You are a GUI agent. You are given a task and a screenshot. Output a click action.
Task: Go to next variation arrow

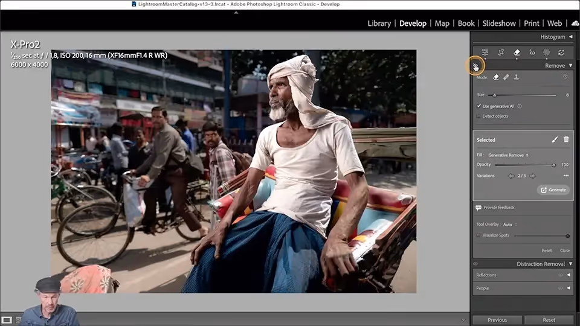point(532,176)
